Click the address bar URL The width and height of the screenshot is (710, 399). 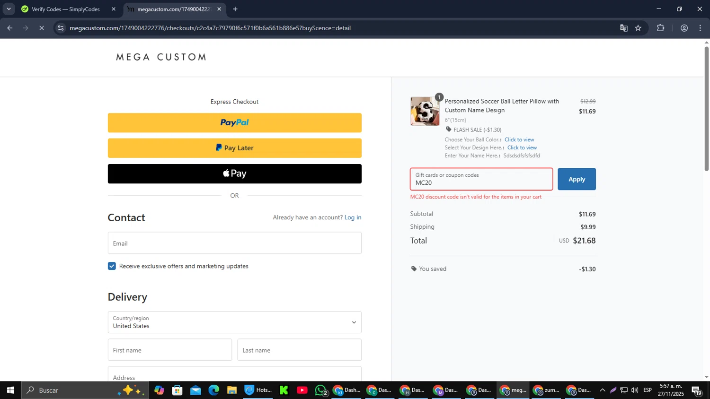point(210,28)
